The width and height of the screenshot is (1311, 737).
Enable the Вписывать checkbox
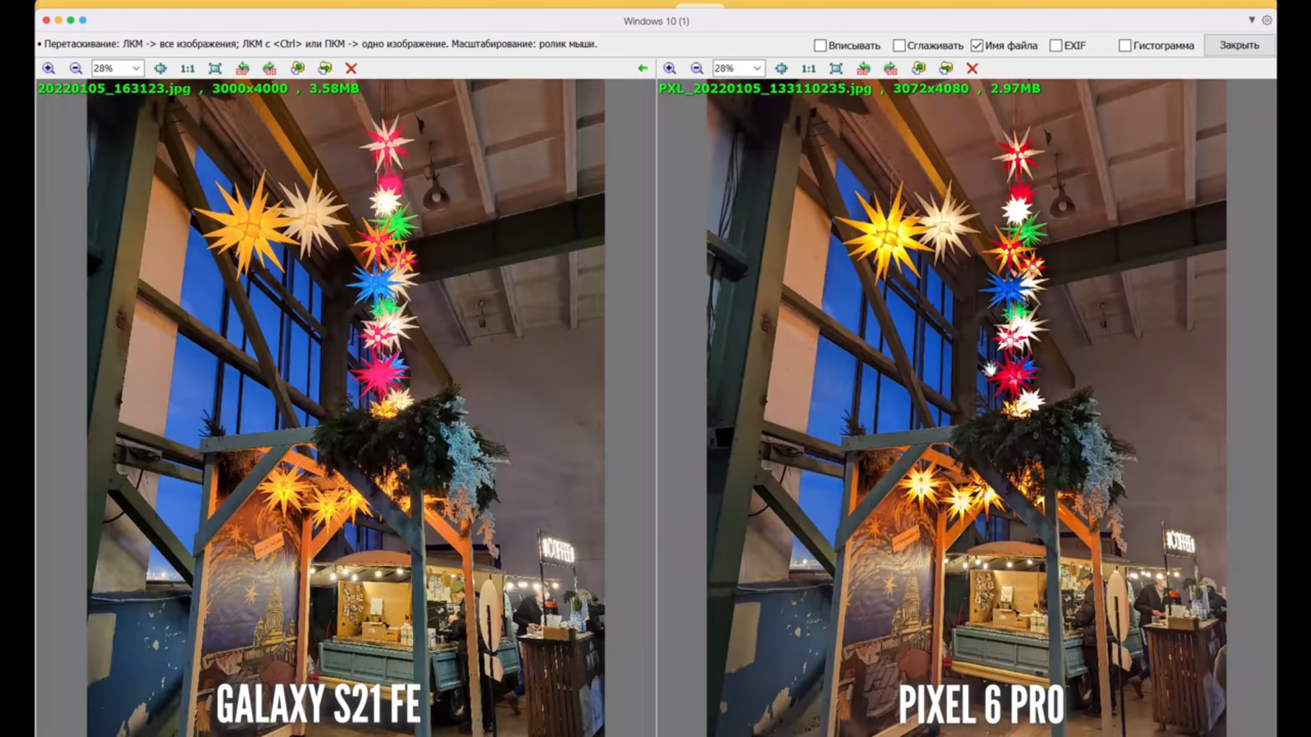coord(820,46)
